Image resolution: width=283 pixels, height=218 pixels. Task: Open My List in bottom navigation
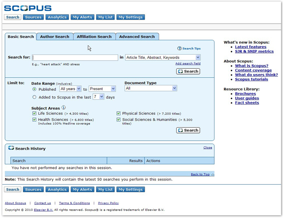[105, 189]
